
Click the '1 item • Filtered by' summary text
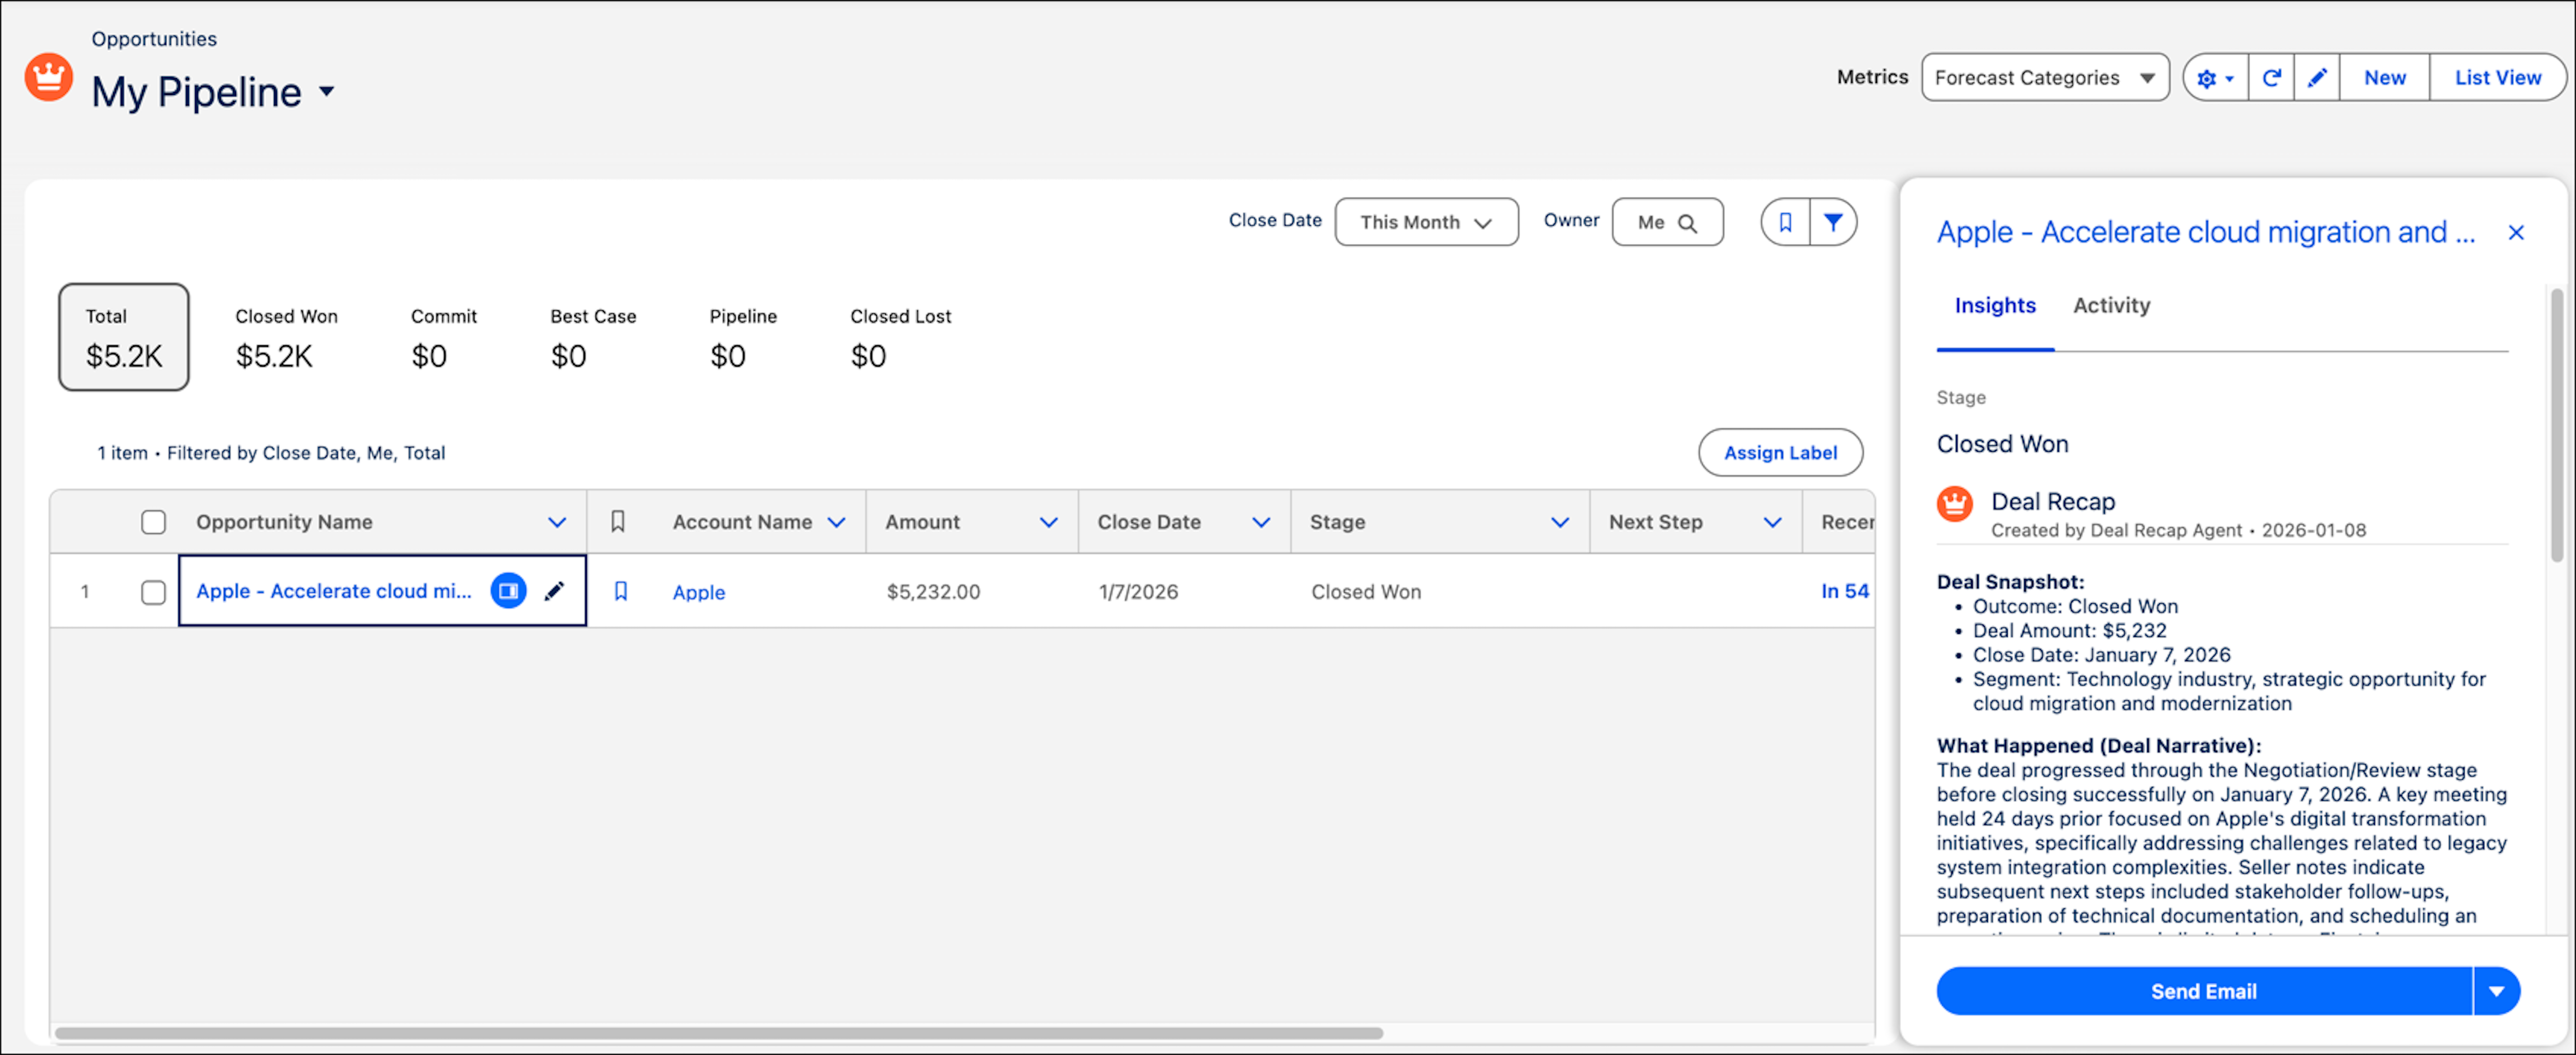[x=271, y=453]
